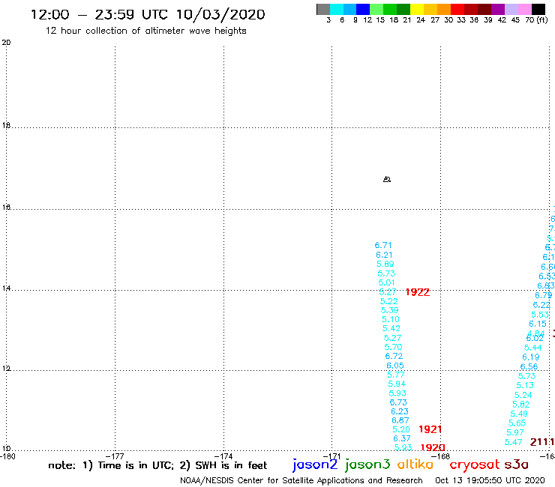Click the orange swatch in the legend bar

pyautogui.click(x=444, y=9)
